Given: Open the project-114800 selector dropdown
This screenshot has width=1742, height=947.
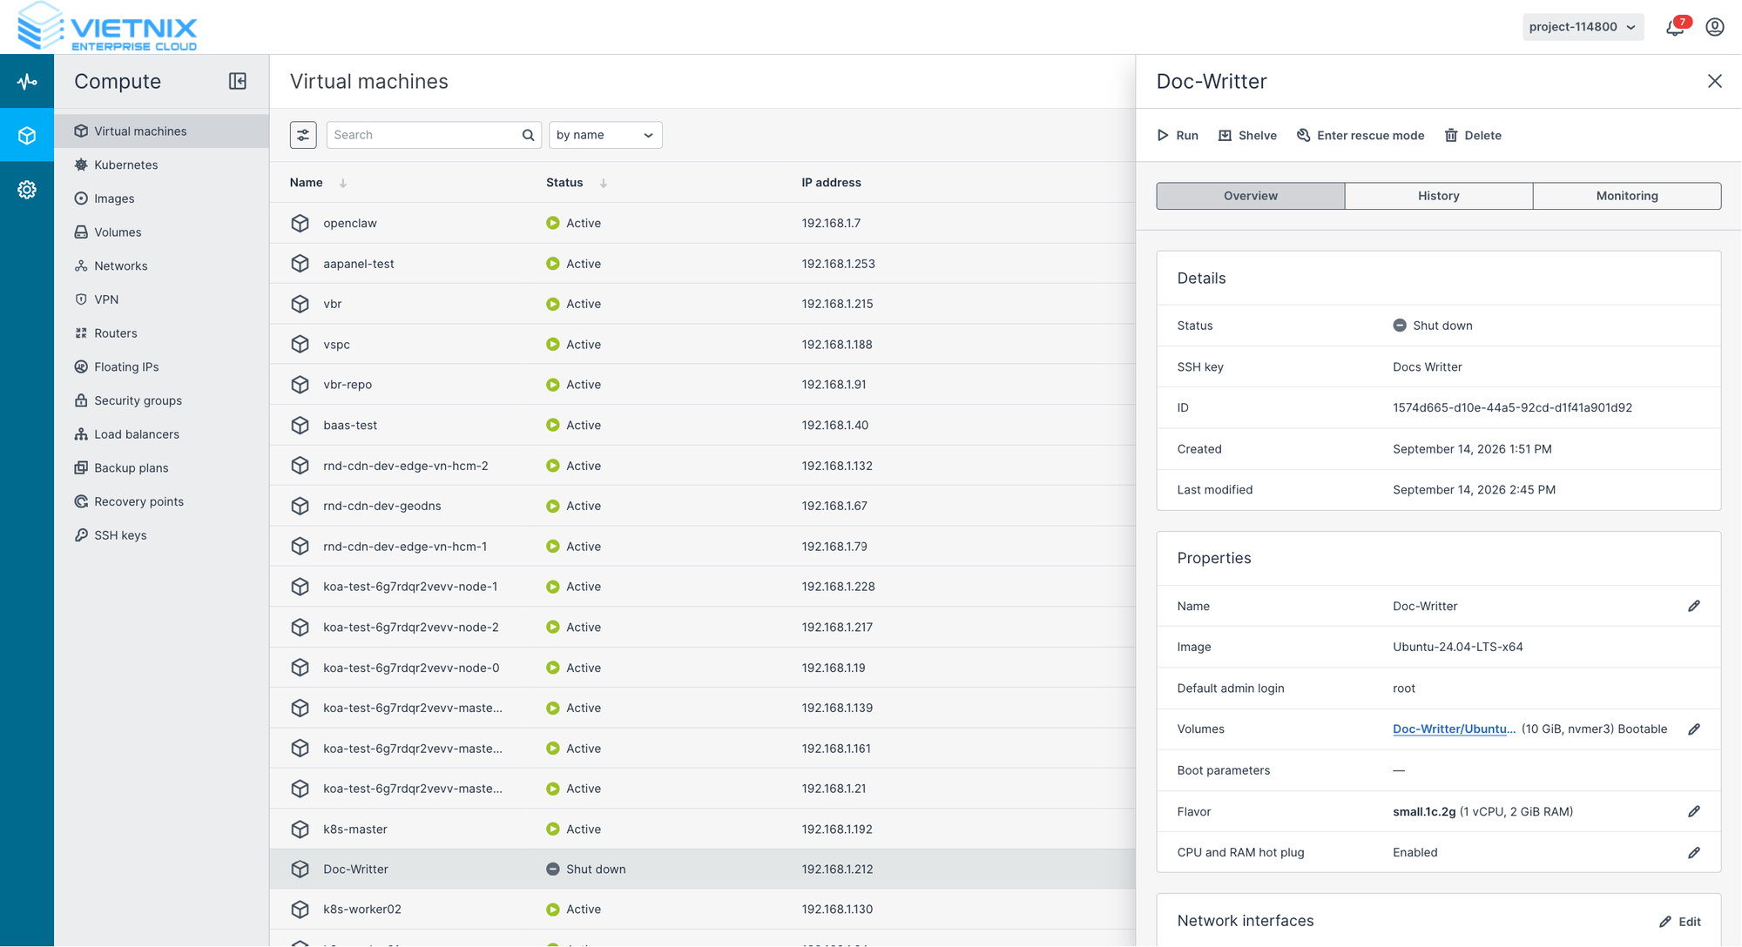Looking at the screenshot, I should pos(1583,27).
